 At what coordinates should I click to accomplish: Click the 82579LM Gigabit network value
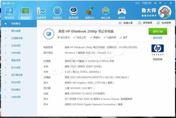coord(94,104)
